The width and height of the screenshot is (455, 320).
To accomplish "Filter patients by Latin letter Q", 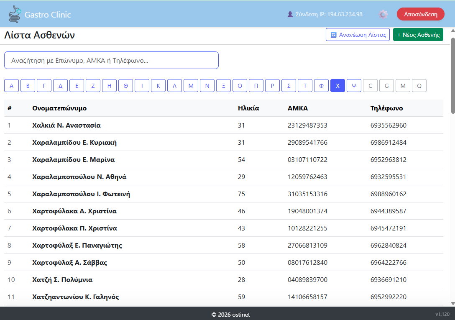I will (x=419, y=86).
